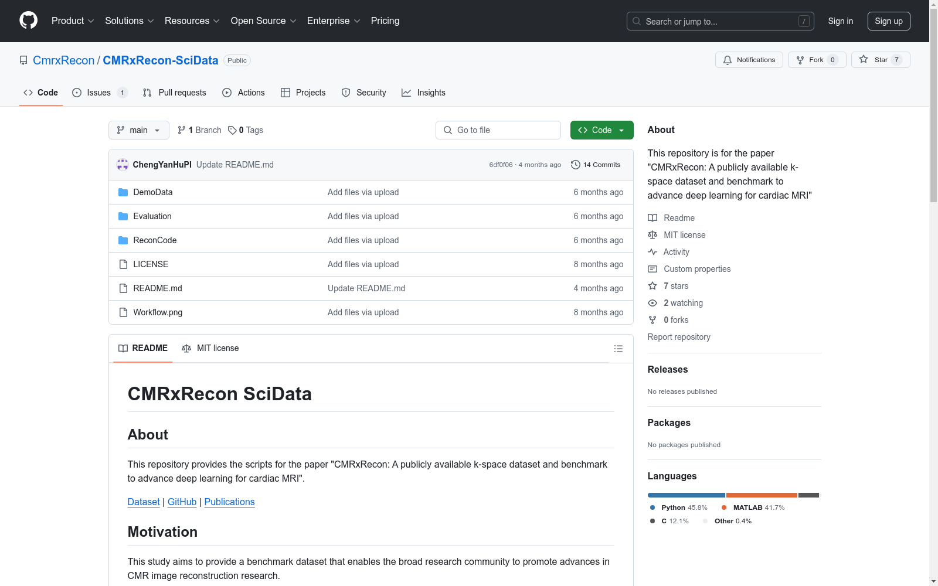Click the Sign up button
Viewport: 938px width, 586px height.
click(889, 21)
